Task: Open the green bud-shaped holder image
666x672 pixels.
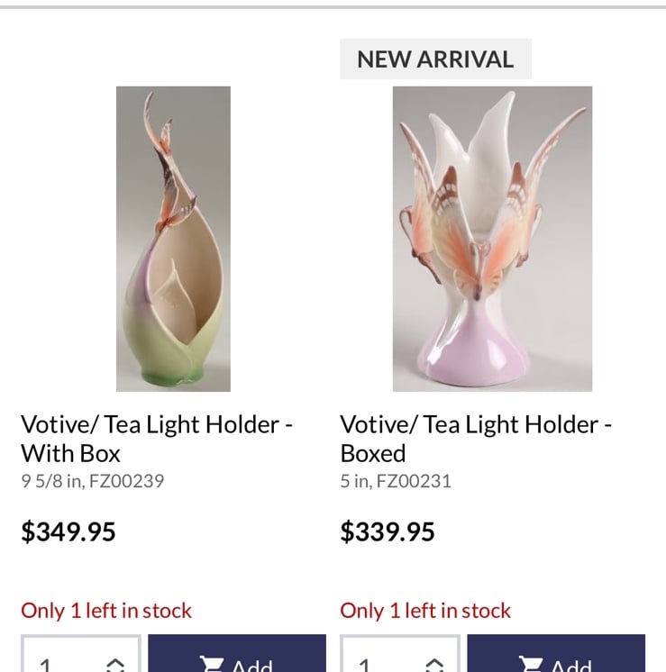Action: pos(173,239)
